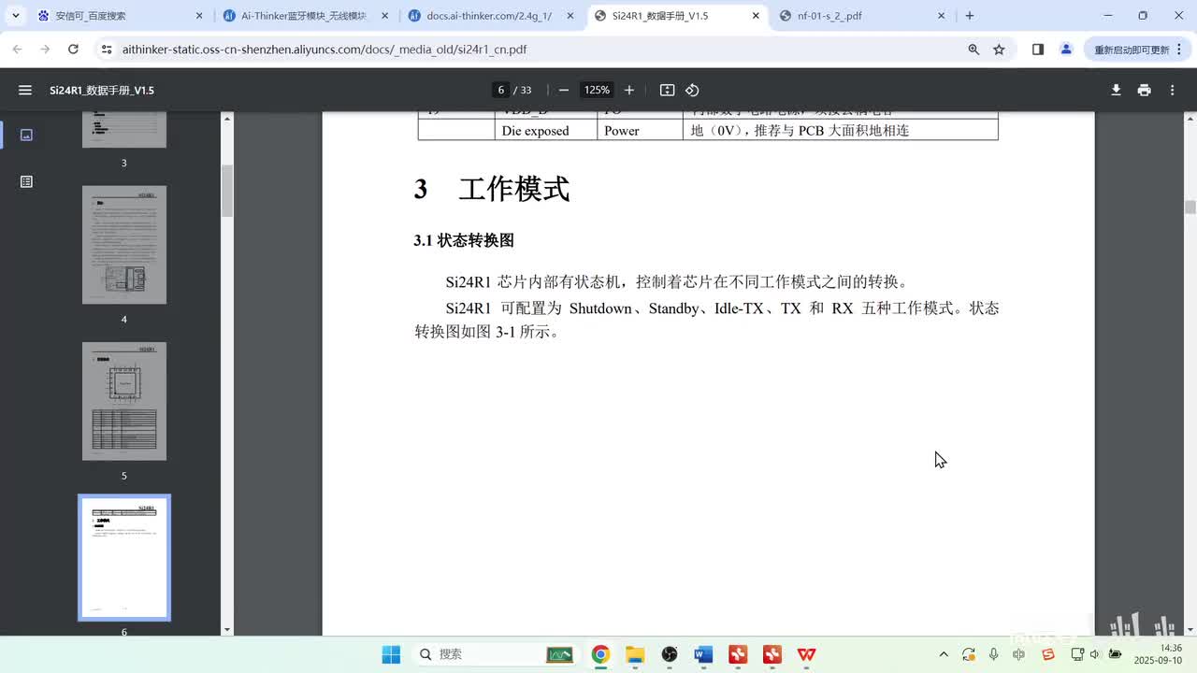Click thumbnail panel scroll-down arrow
Image resolution: width=1197 pixels, height=673 pixels.
point(226,629)
